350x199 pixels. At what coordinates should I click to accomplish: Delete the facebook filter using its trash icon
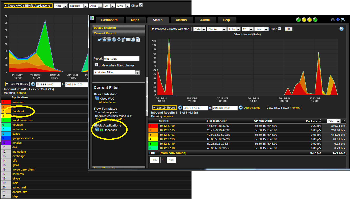tap(97, 130)
